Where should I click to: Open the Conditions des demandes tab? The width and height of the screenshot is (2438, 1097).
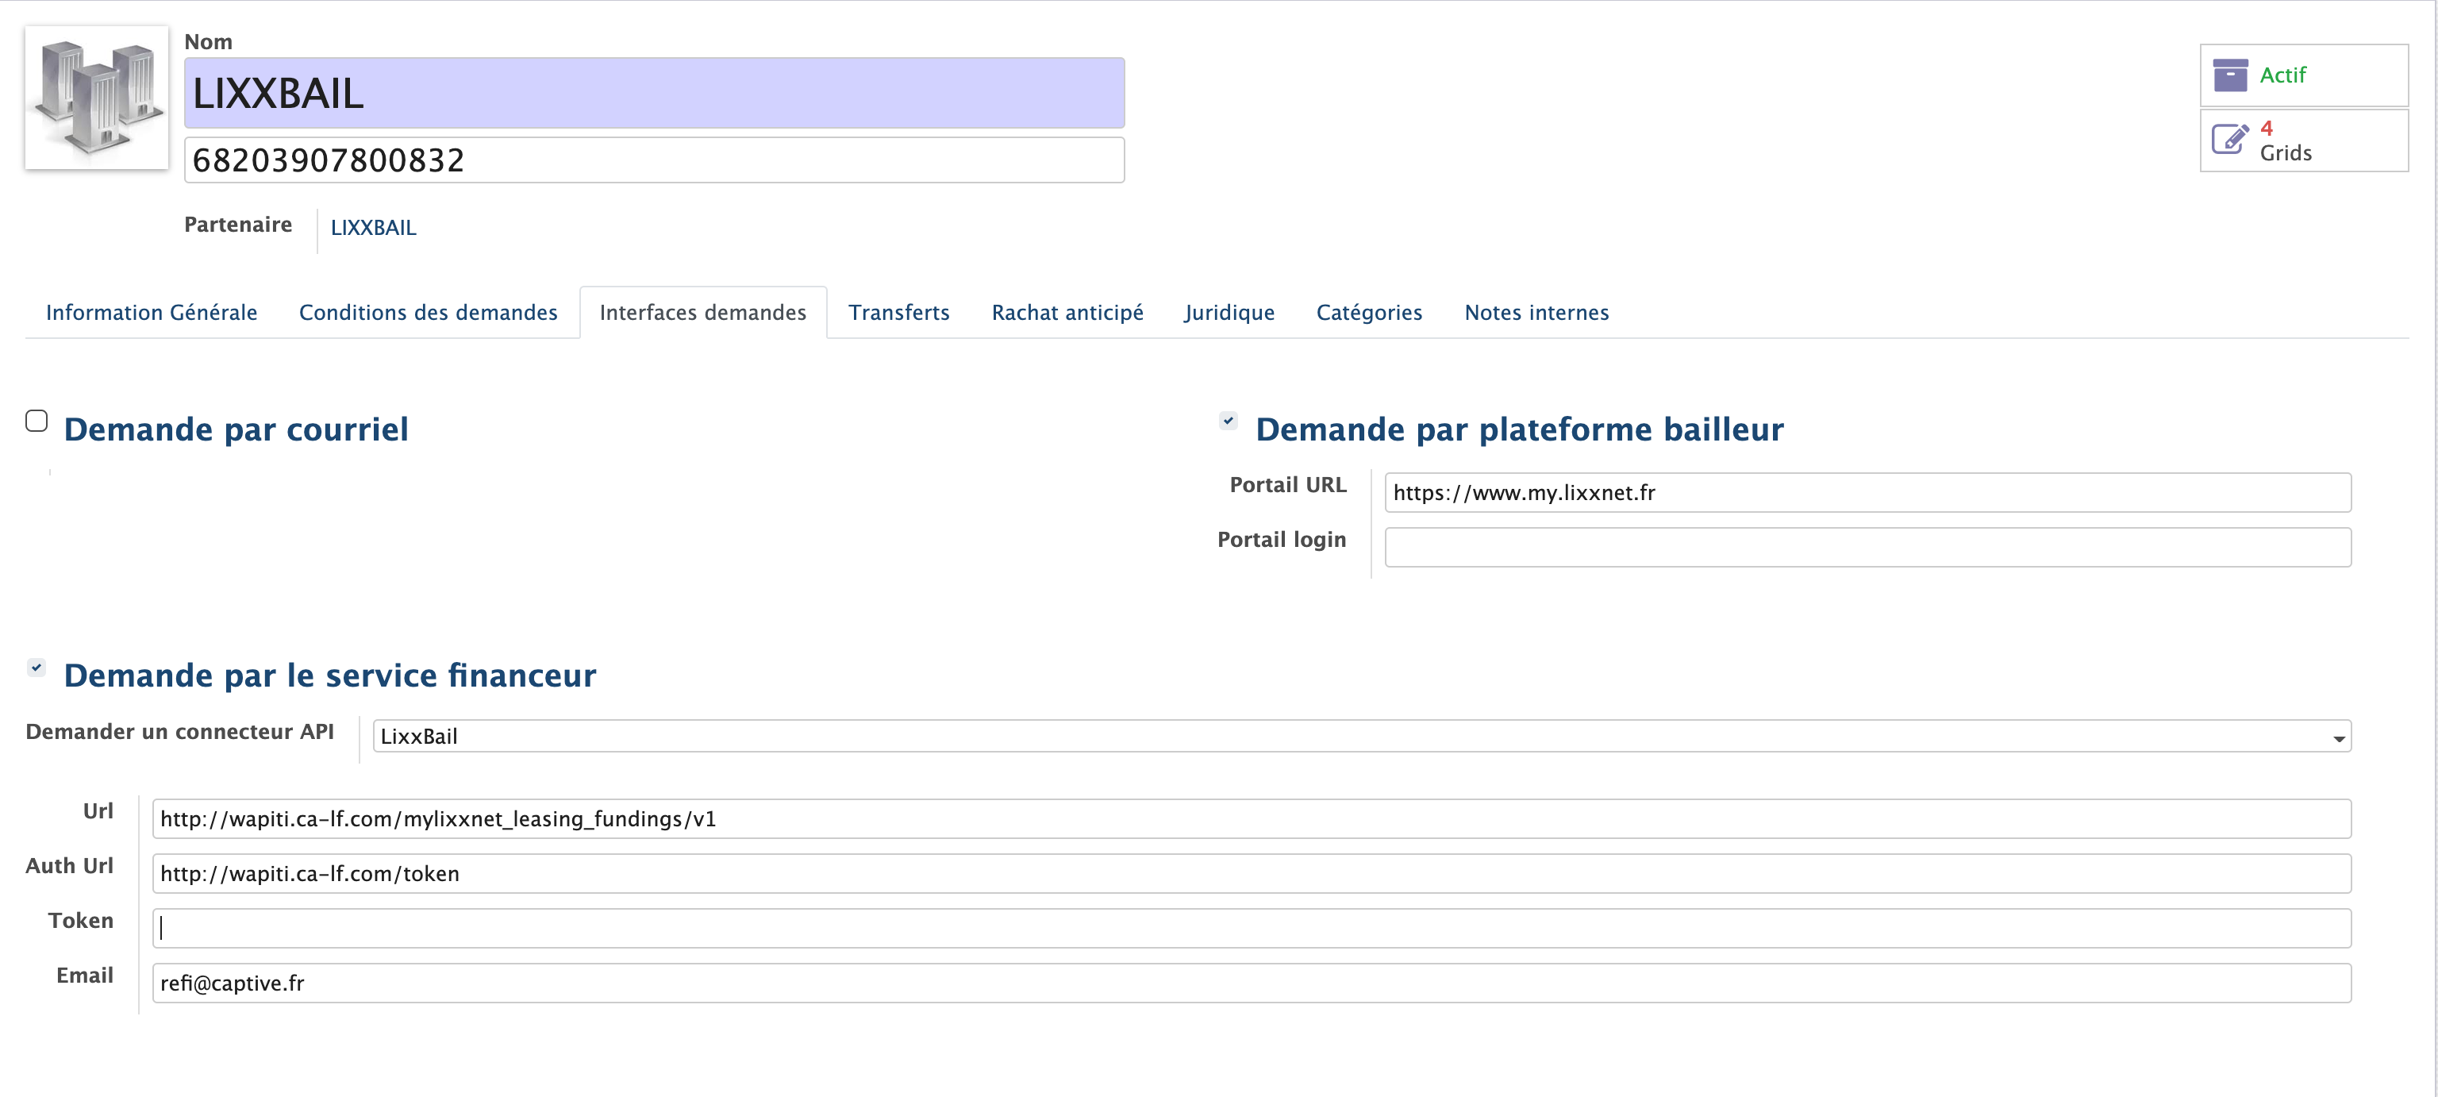coord(428,312)
